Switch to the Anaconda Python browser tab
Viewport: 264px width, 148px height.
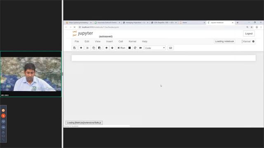107,23
